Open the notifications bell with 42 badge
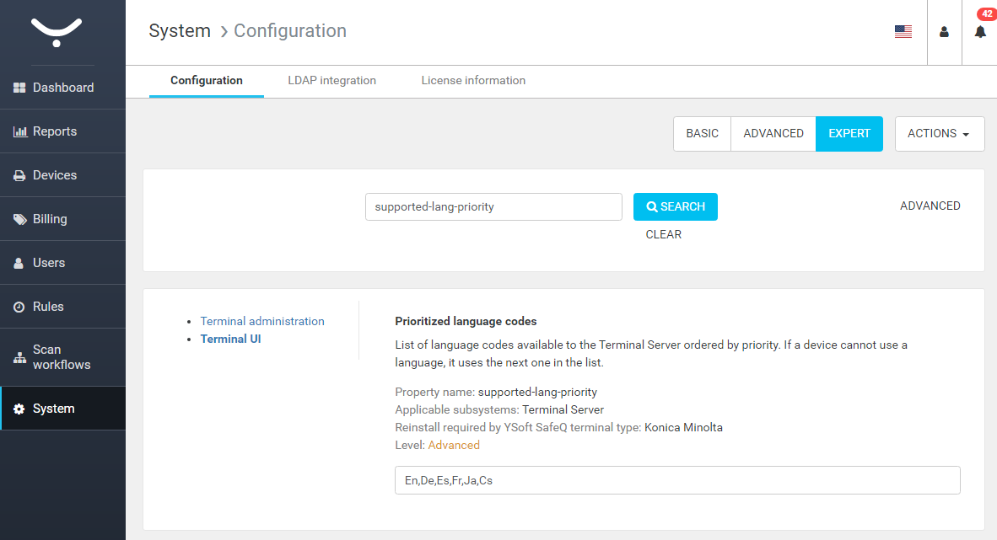The image size is (997, 540). pos(979,32)
